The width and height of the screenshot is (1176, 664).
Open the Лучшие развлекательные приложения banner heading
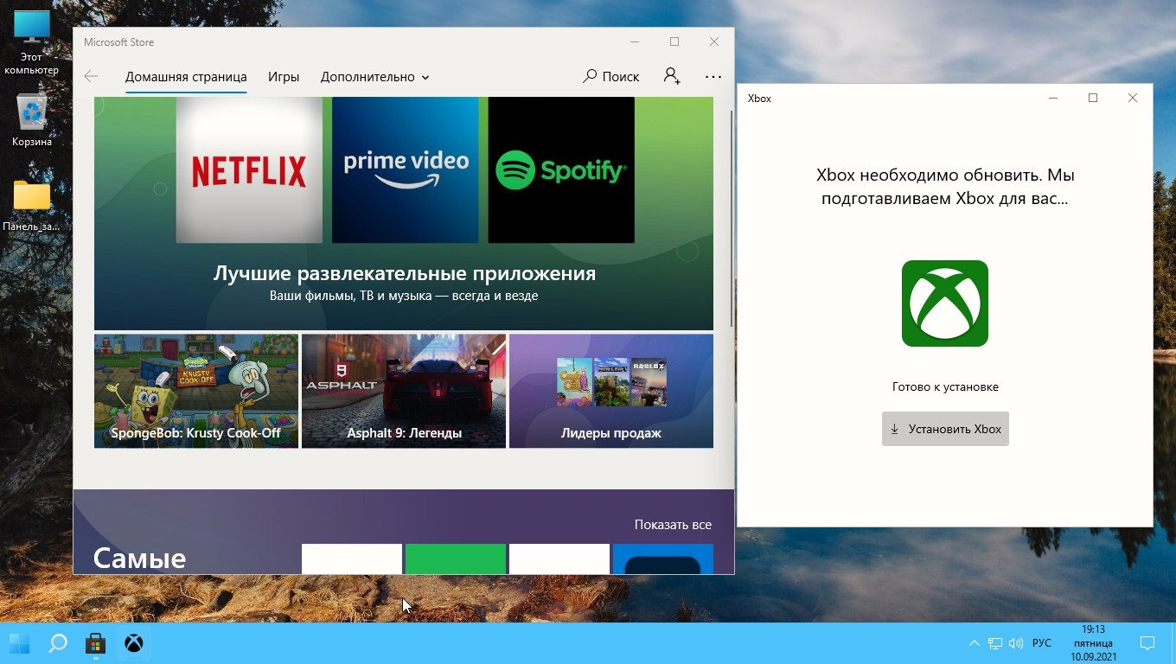point(405,274)
